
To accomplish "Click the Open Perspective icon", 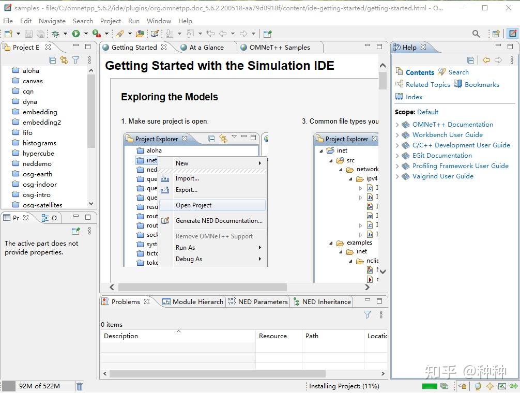I will coord(496,34).
